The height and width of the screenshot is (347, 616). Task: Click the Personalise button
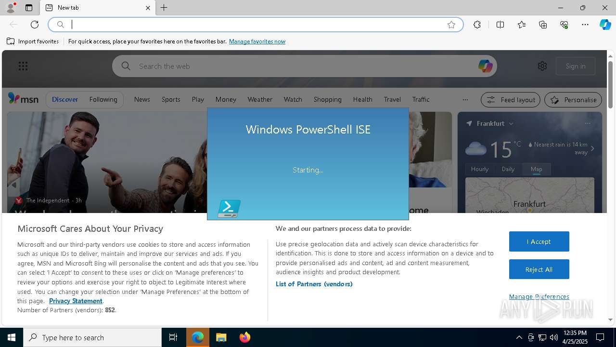573,100
